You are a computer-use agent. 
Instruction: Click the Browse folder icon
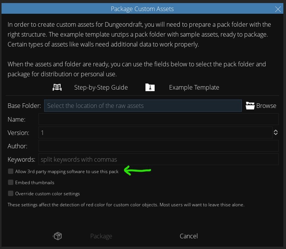[x=250, y=106]
